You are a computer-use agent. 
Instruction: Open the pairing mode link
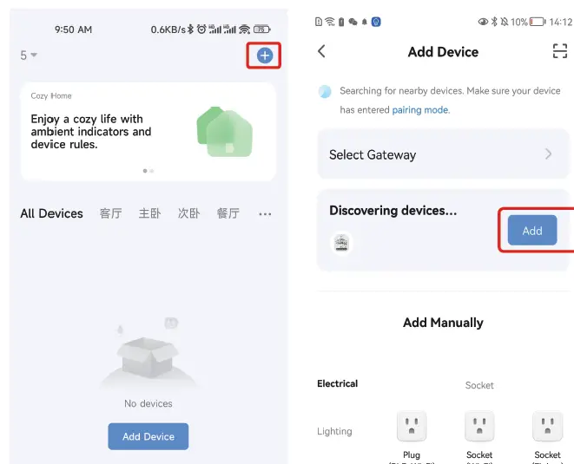tap(420, 109)
